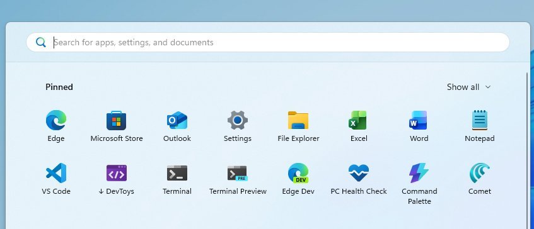Click the search magnifier icon
Viewport: 534px width, 229px height.
tap(41, 43)
